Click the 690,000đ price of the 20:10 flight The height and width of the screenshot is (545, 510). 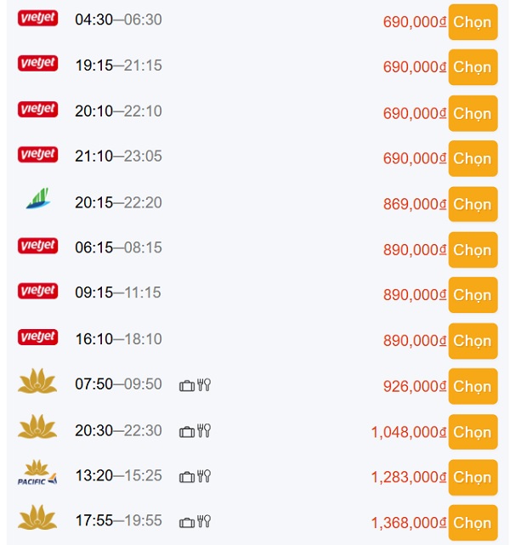point(415,113)
